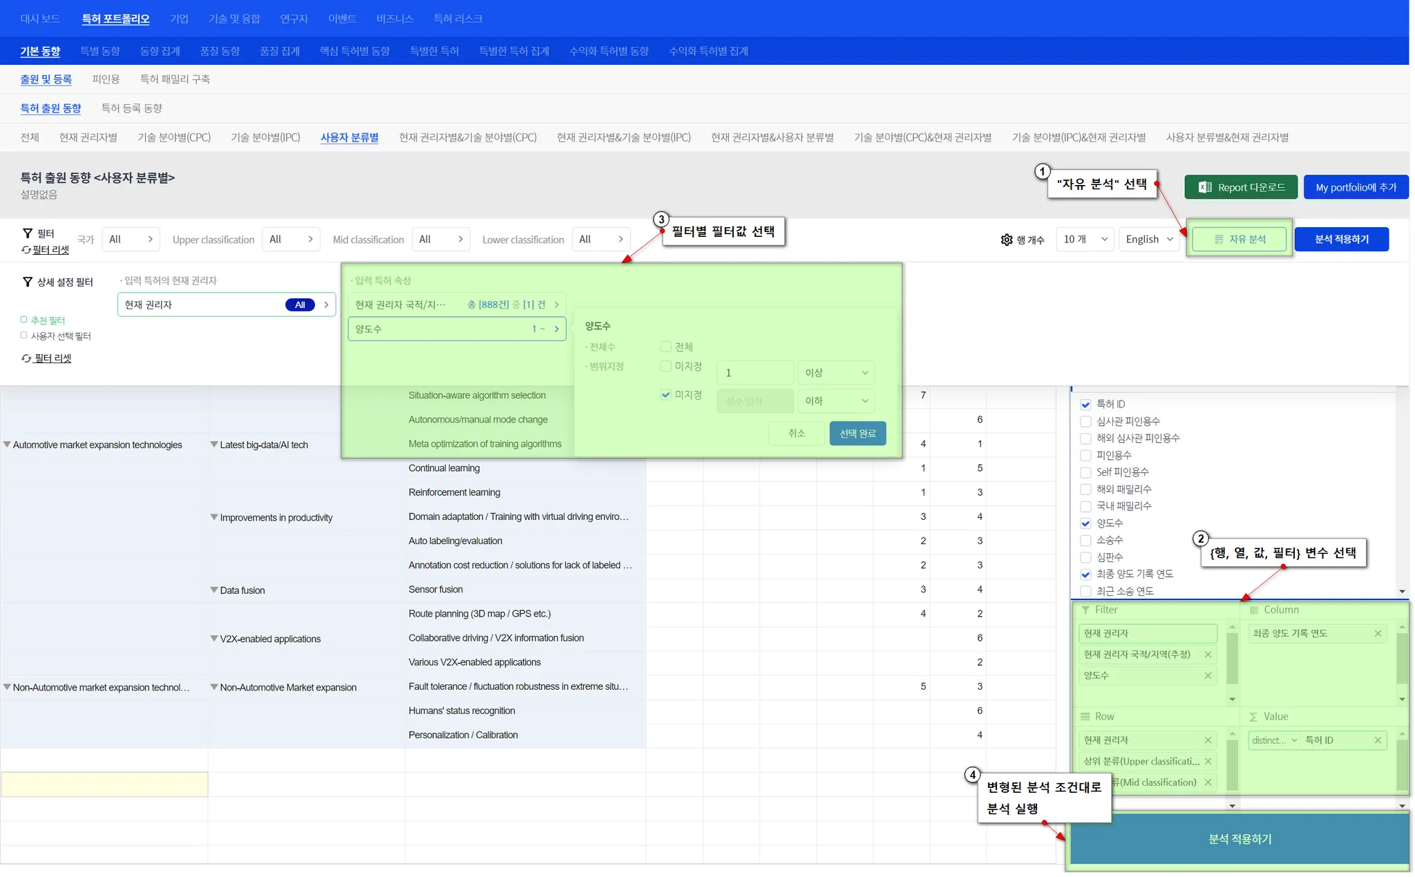Remove 최종 양도 기록 연도 from Column box
This screenshot has height=877, width=1415.
tap(1377, 633)
